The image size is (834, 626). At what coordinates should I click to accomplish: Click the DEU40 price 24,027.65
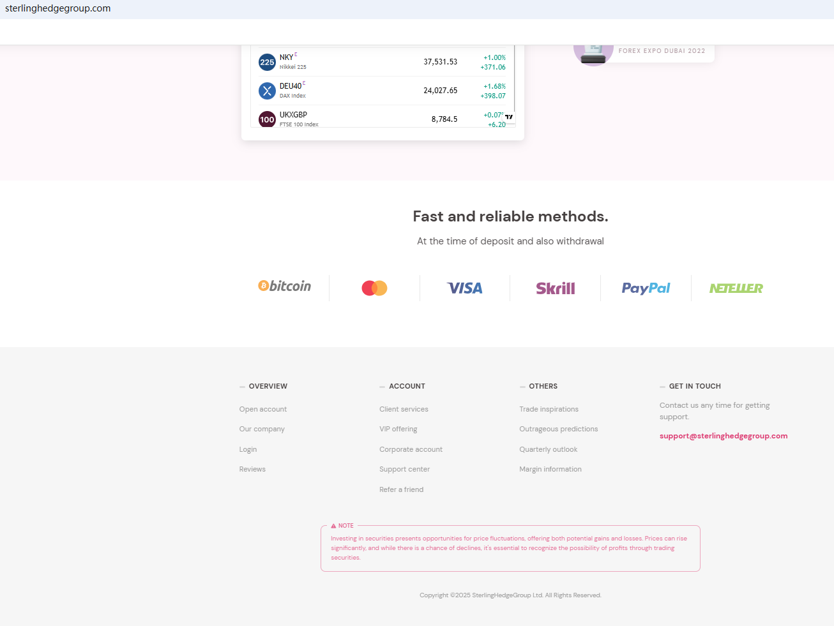(441, 91)
